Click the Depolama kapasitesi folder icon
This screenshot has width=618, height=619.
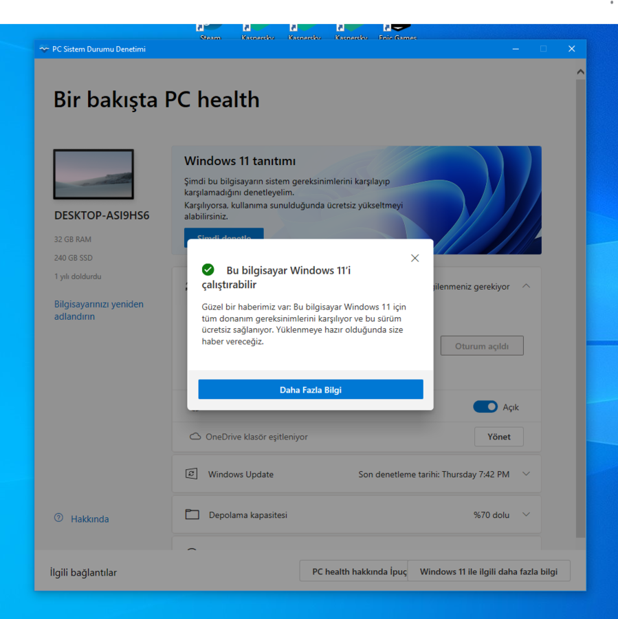pyautogui.click(x=192, y=514)
